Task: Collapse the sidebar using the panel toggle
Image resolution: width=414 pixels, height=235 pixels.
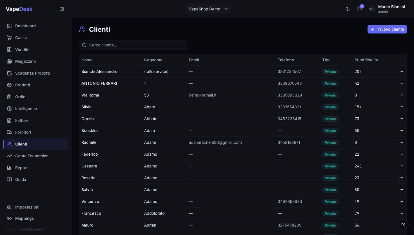Action: pyautogui.click(x=61, y=9)
